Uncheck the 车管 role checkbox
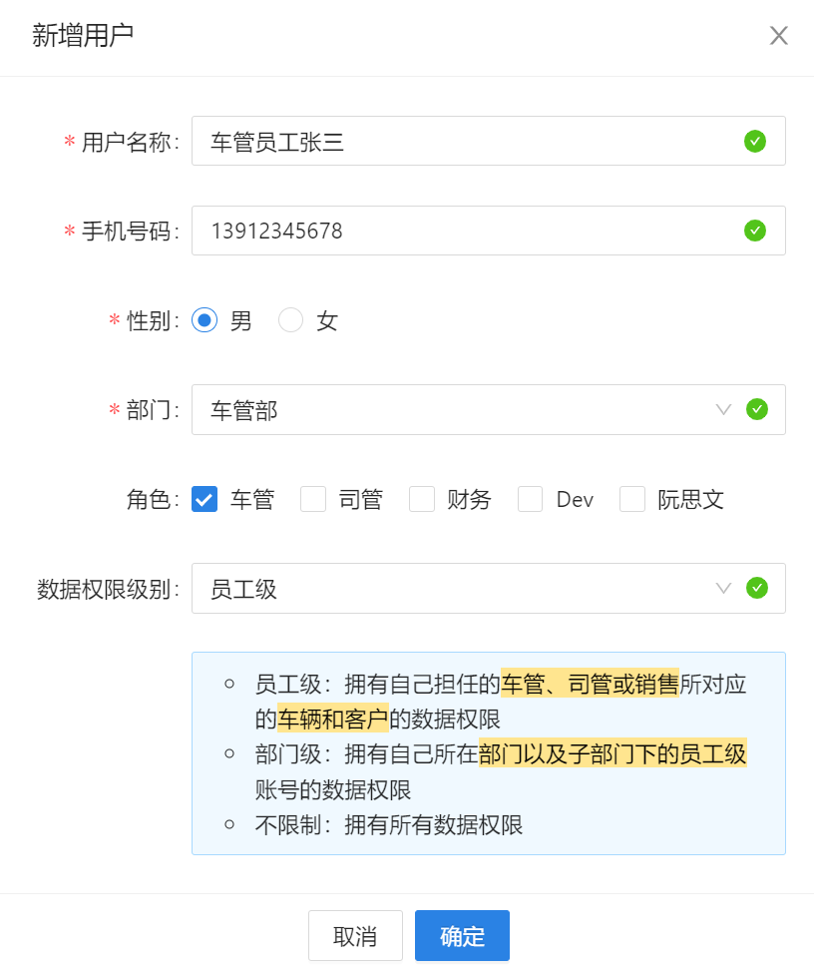The height and width of the screenshot is (970, 814). pos(204,499)
